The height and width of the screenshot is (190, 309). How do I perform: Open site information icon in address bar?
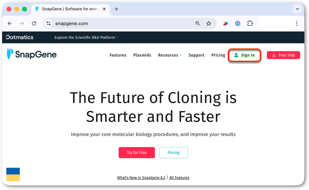(49, 24)
